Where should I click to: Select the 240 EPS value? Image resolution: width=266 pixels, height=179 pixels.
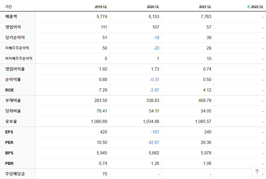coord(208,132)
